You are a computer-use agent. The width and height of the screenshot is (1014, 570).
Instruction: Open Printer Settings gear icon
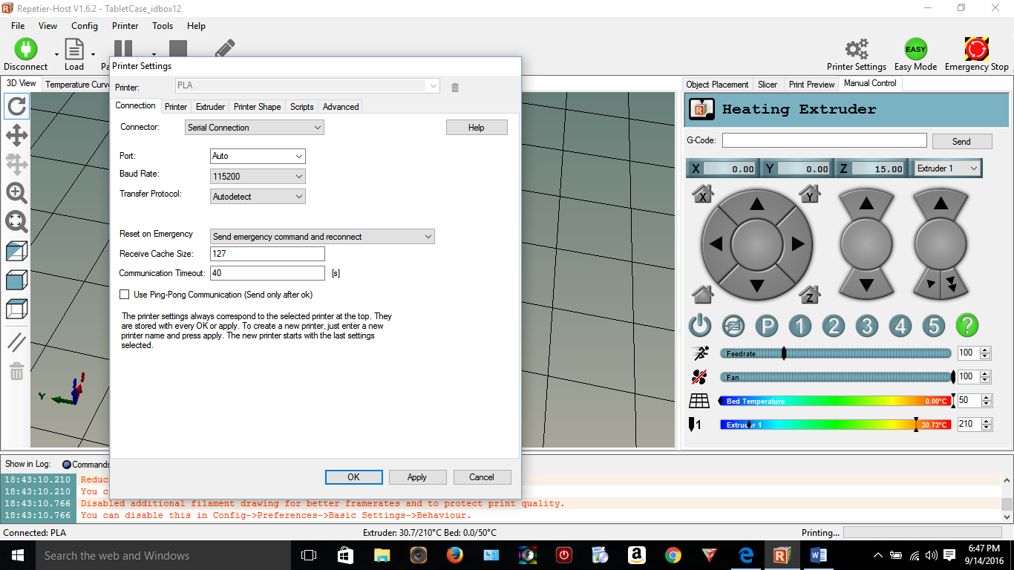(857, 50)
